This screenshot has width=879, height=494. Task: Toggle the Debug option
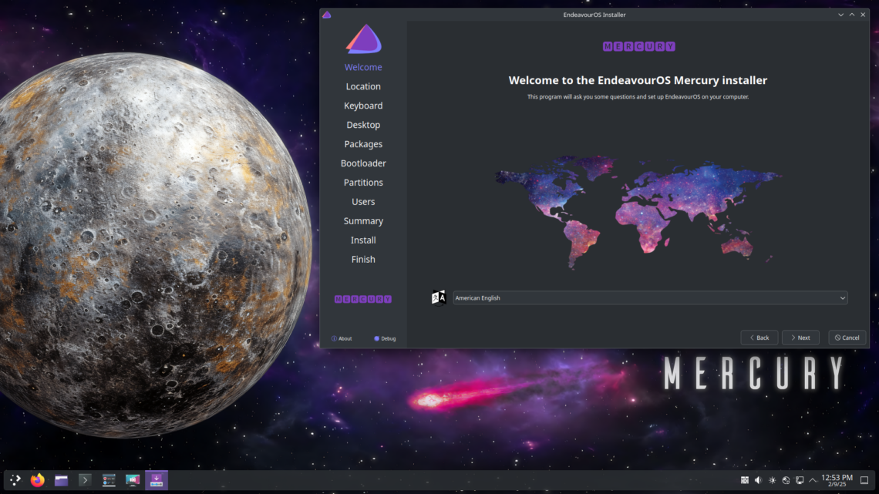(x=385, y=338)
